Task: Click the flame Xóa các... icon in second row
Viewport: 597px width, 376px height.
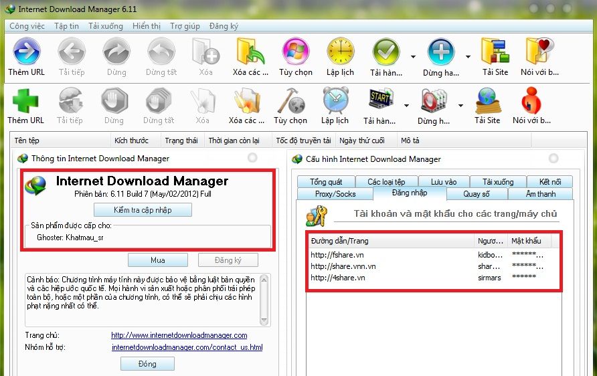Action: coord(247,101)
